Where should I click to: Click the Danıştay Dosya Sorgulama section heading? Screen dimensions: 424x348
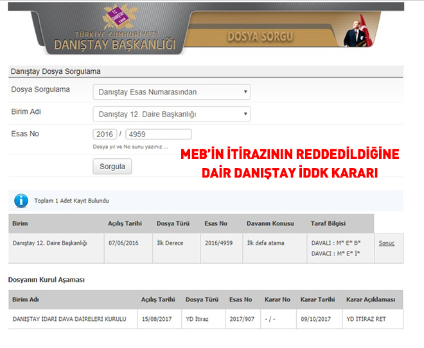coord(55,71)
